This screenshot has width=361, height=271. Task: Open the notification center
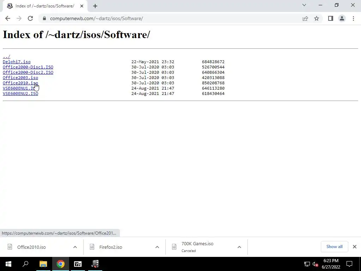349,264
